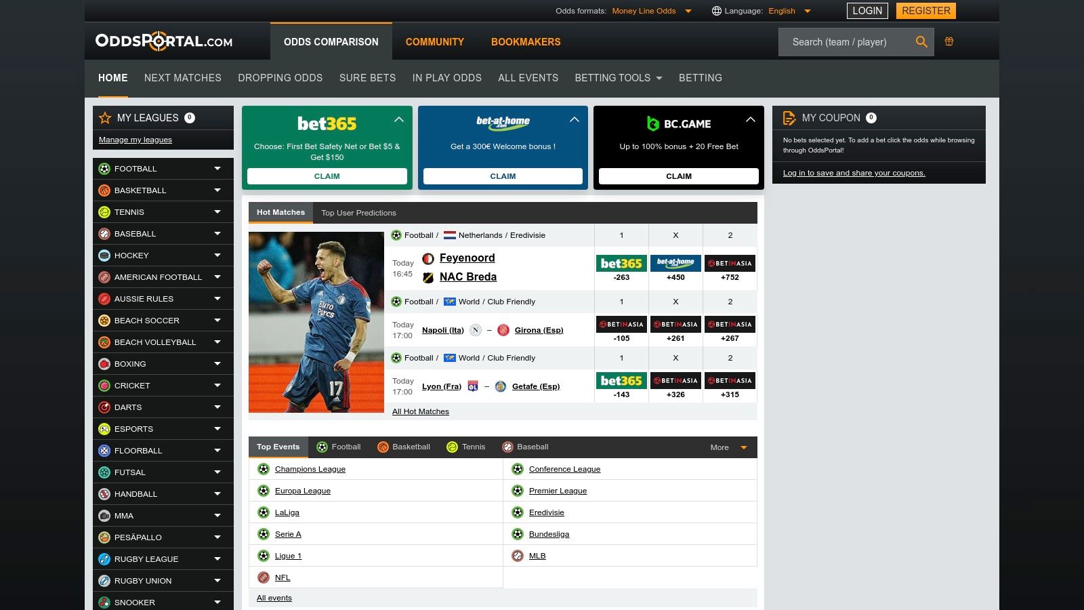Screen dimensions: 1084x610
Task: Expand the Football sidebar arrow
Action: coord(217,169)
